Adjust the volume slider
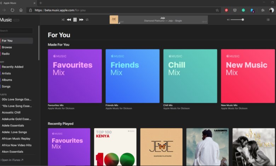 (237, 20)
